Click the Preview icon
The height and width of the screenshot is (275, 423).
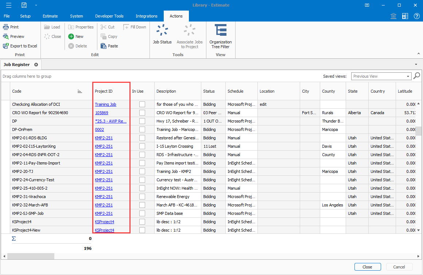(x=6, y=36)
